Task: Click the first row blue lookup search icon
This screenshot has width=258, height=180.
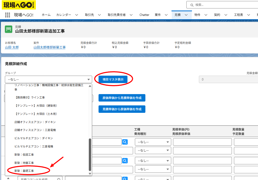Action: coord(125,142)
